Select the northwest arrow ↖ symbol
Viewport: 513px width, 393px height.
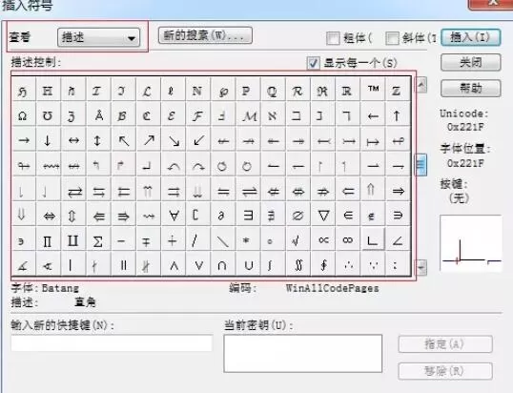click(123, 140)
